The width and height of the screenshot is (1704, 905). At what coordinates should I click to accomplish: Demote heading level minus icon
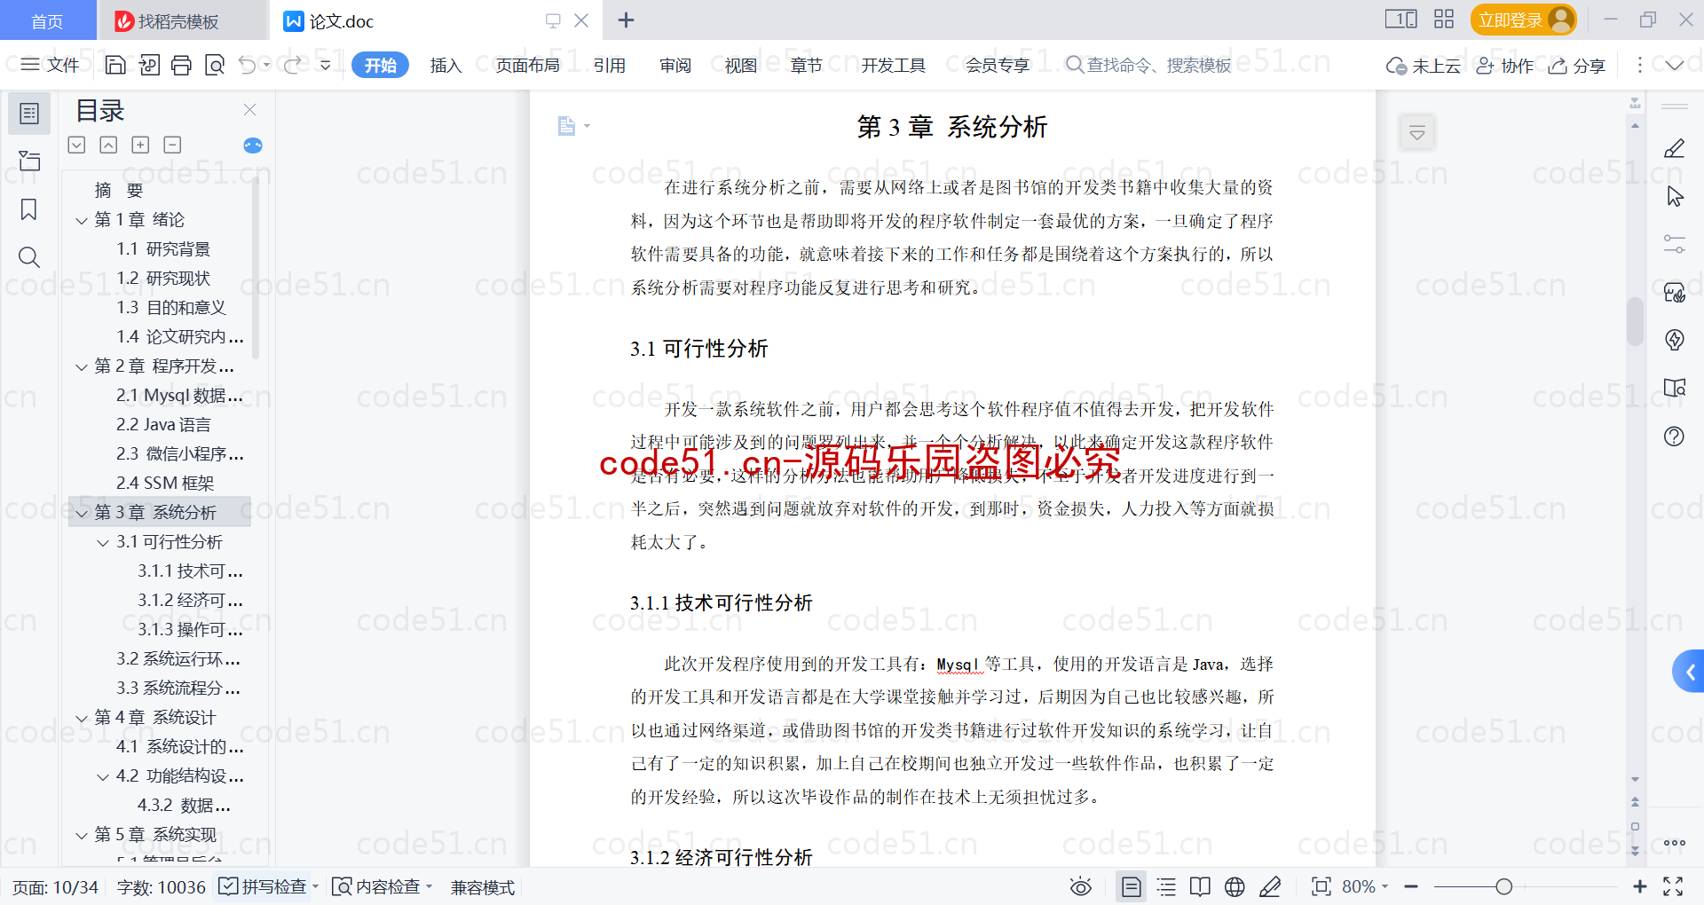172,145
